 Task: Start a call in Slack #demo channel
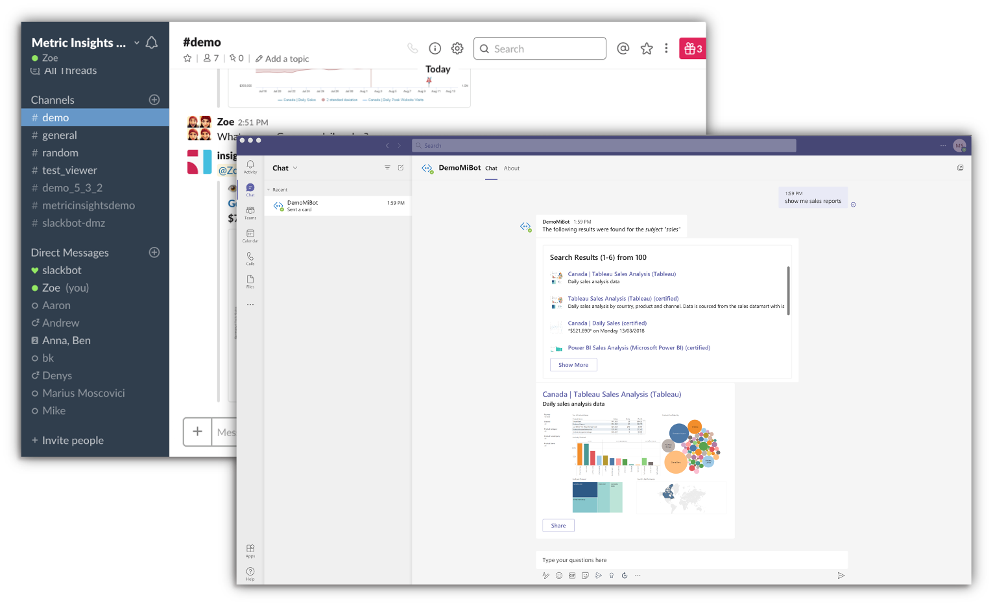point(413,48)
